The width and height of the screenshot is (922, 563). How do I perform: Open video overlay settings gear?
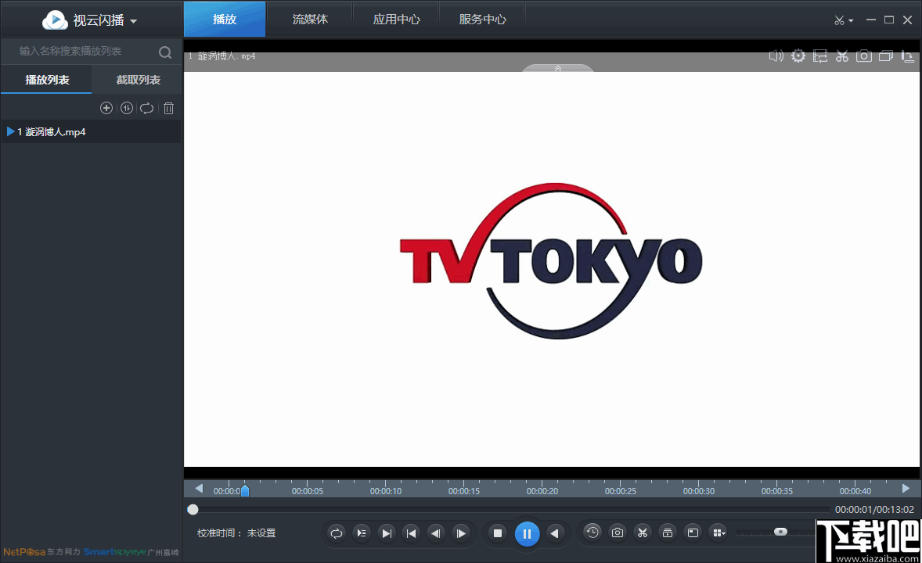798,56
